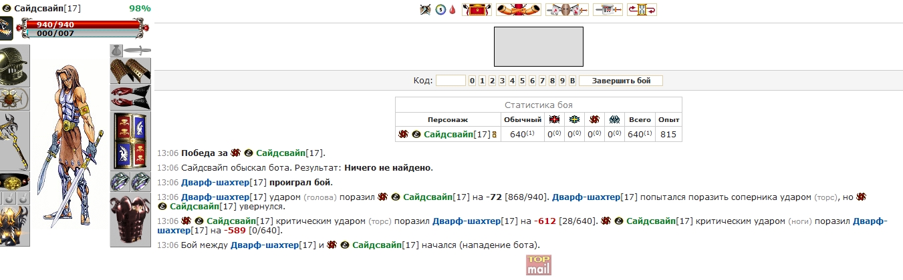Click the helmet with playing cards icon
The height and width of the screenshot is (280, 903).
point(567,10)
